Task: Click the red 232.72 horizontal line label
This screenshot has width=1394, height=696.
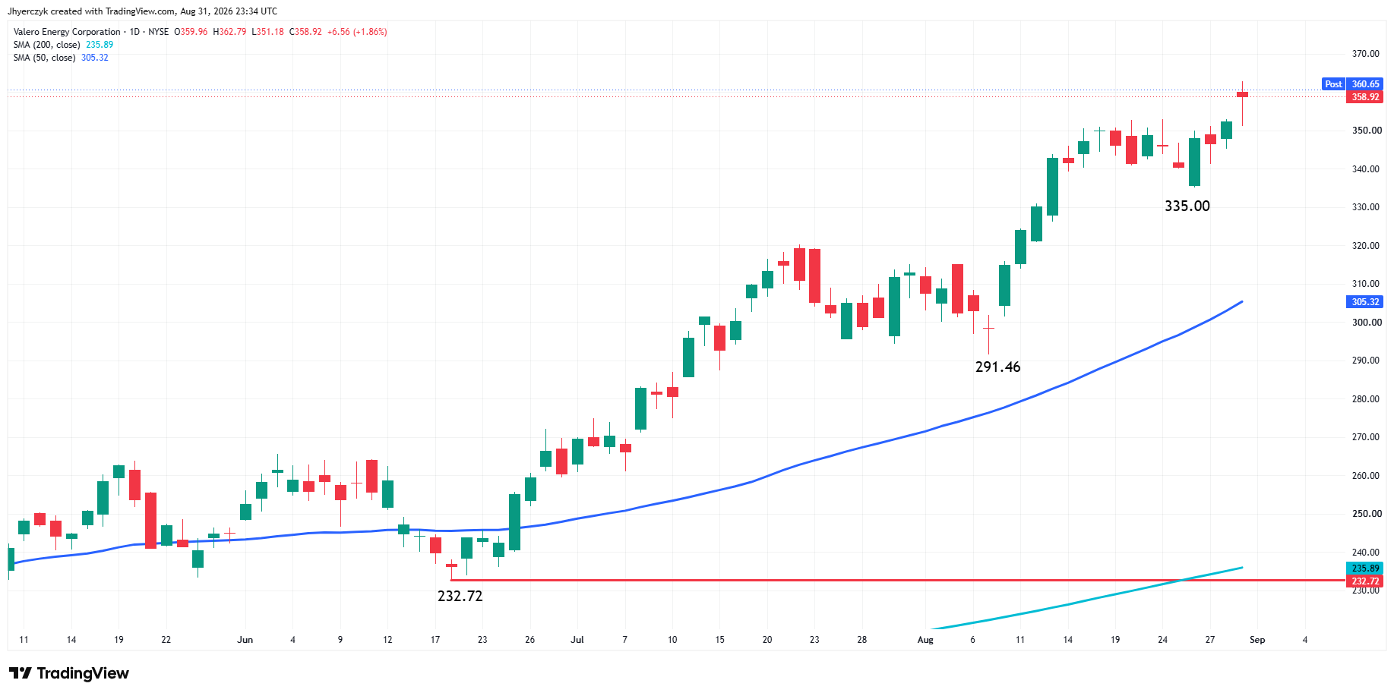Action: click(x=1364, y=581)
